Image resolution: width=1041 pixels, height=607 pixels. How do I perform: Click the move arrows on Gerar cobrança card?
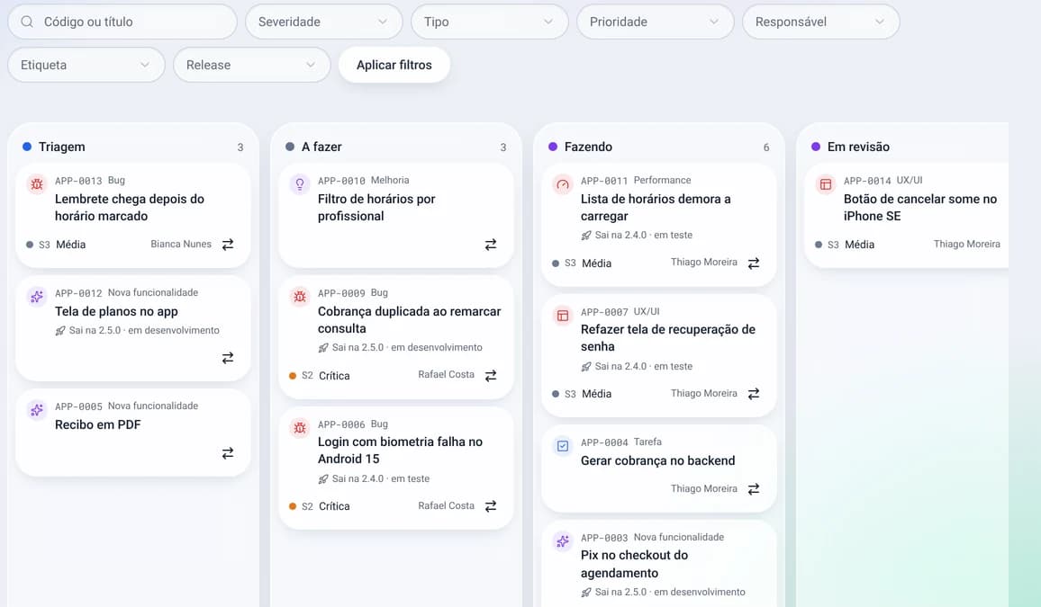click(754, 489)
